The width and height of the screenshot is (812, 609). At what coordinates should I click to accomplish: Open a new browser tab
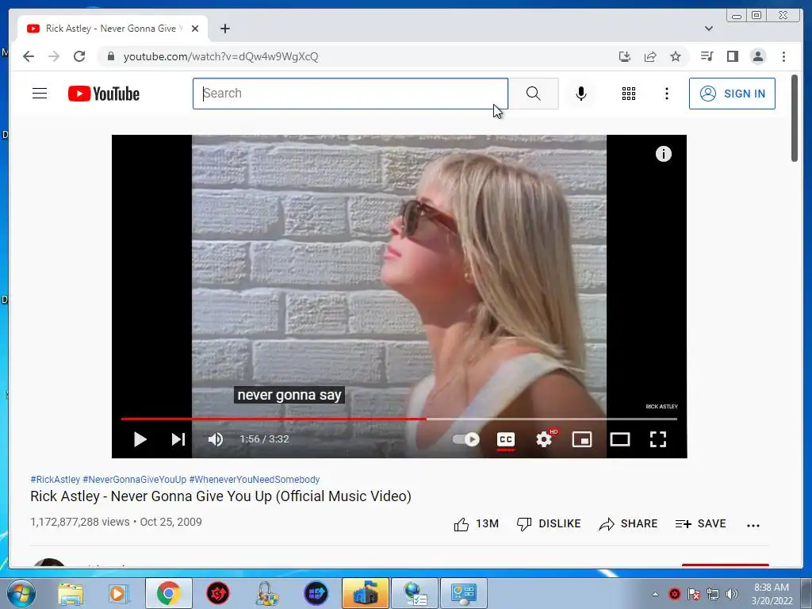click(x=224, y=29)
